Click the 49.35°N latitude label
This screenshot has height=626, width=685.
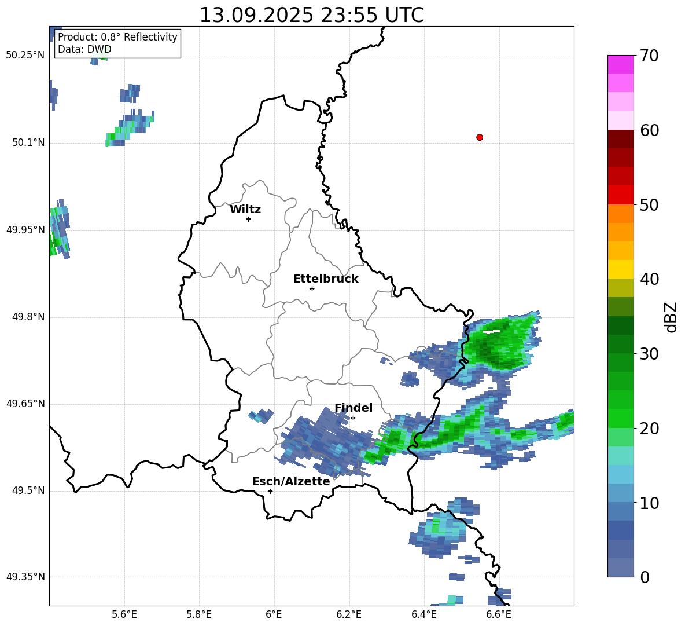point(25,577)
